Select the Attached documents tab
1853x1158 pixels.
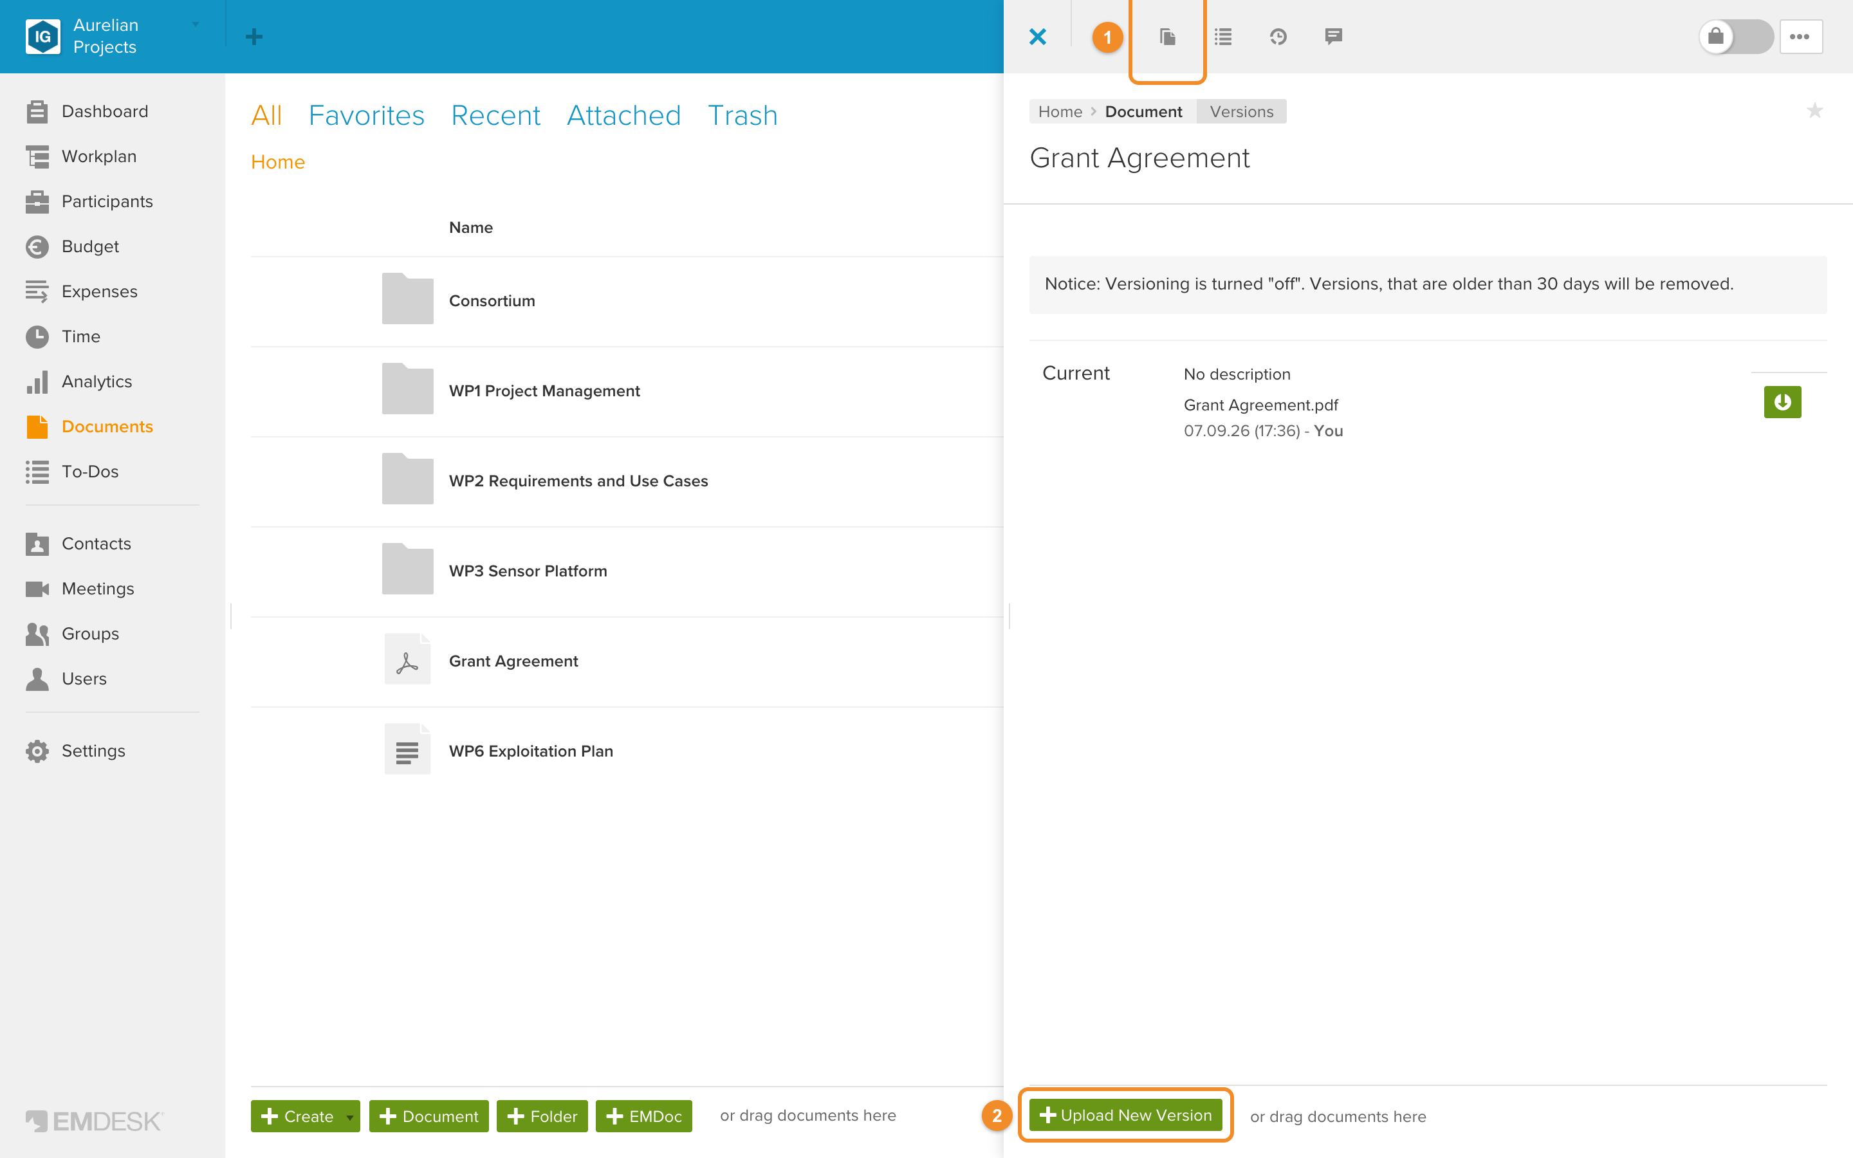click(623, 116)
